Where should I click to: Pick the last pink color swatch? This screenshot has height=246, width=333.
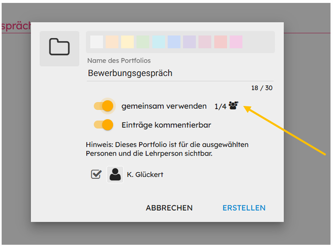(x=236, y=42)
